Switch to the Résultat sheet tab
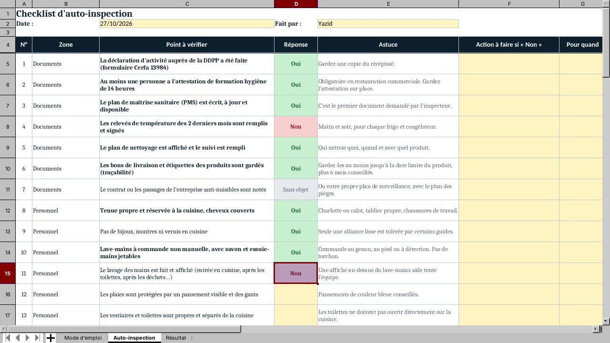The width and height of the screenshot is (610, 343). tap(176, 338)
